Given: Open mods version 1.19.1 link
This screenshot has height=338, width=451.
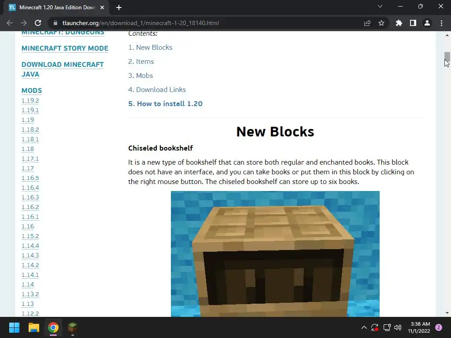Looking at the screenshot, I should pyautogui.click(x=30, y=110).
